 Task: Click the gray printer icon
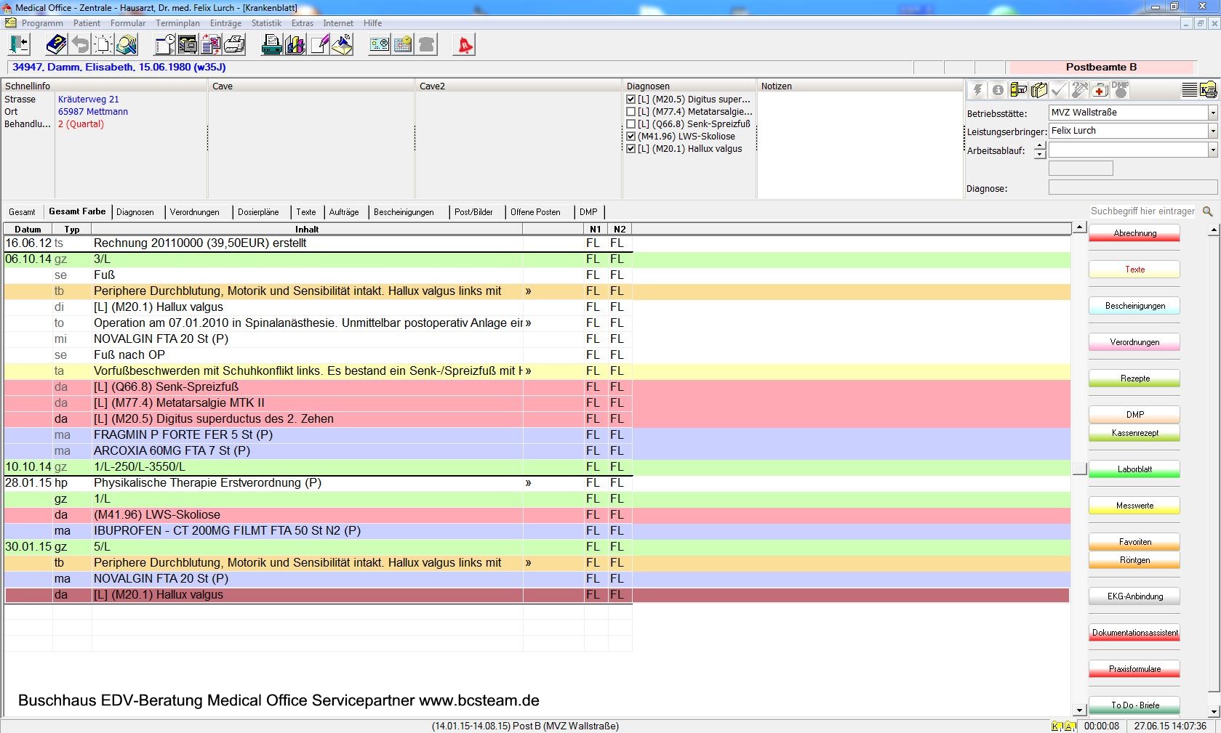click(x=234, y=45)
